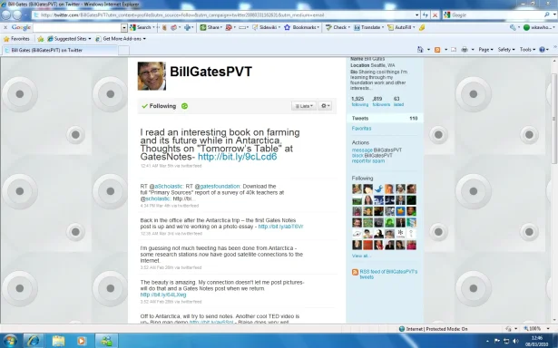Click the Google logo in toolbar

click(21, 27)
